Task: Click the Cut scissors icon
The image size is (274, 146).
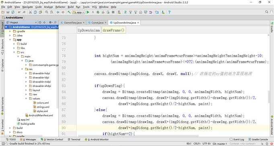Action: (x=31, y=12)
